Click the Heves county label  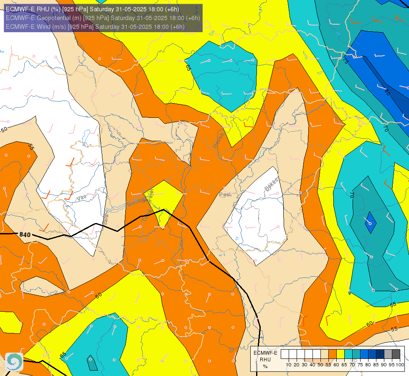coord(218,140)
